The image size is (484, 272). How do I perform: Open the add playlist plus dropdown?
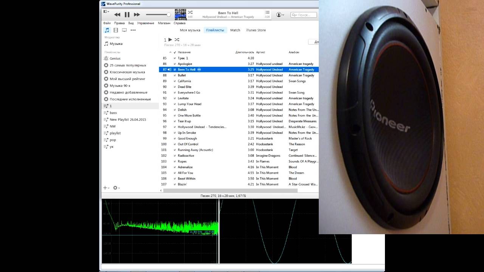[x=106, y=188]
